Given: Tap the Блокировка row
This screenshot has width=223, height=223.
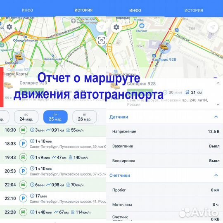Looking at the screenshot, I should (x=164, y=161).
